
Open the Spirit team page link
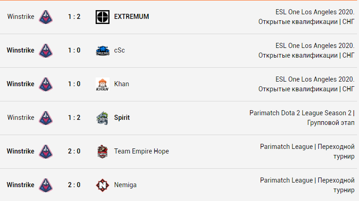[x=122, y=118]
